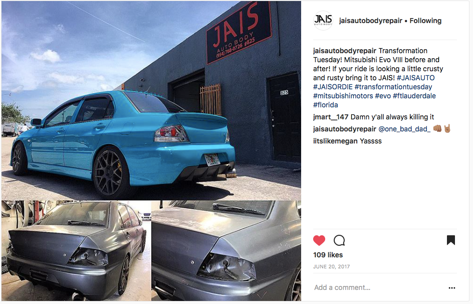This screenshot has width=473, height=304.
Task: Open the three-dot more options menu
Action: pyautogui.click(x=451, y=288)
